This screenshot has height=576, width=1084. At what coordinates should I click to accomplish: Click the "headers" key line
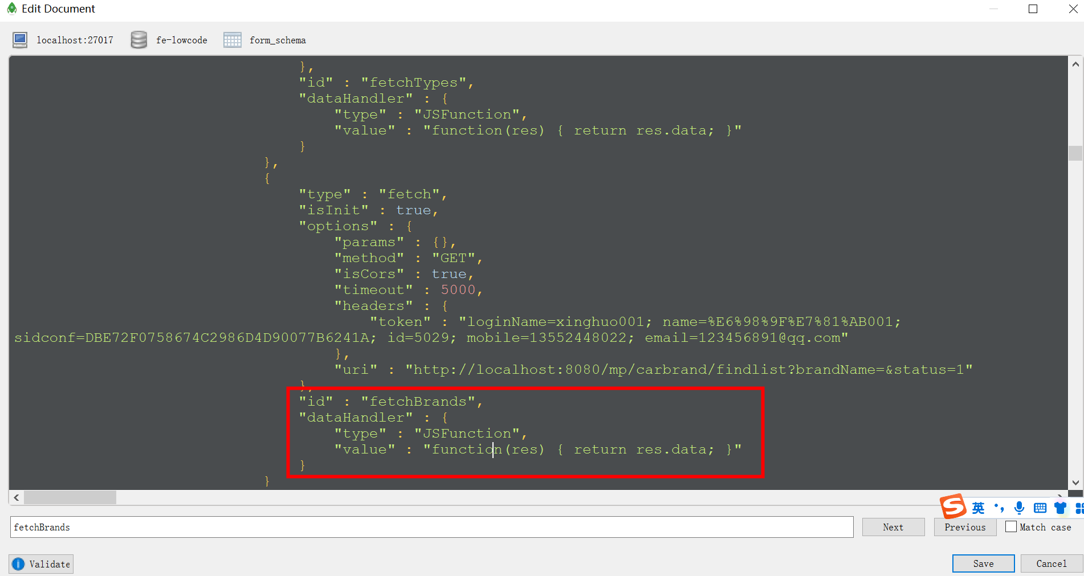(392, 306)
